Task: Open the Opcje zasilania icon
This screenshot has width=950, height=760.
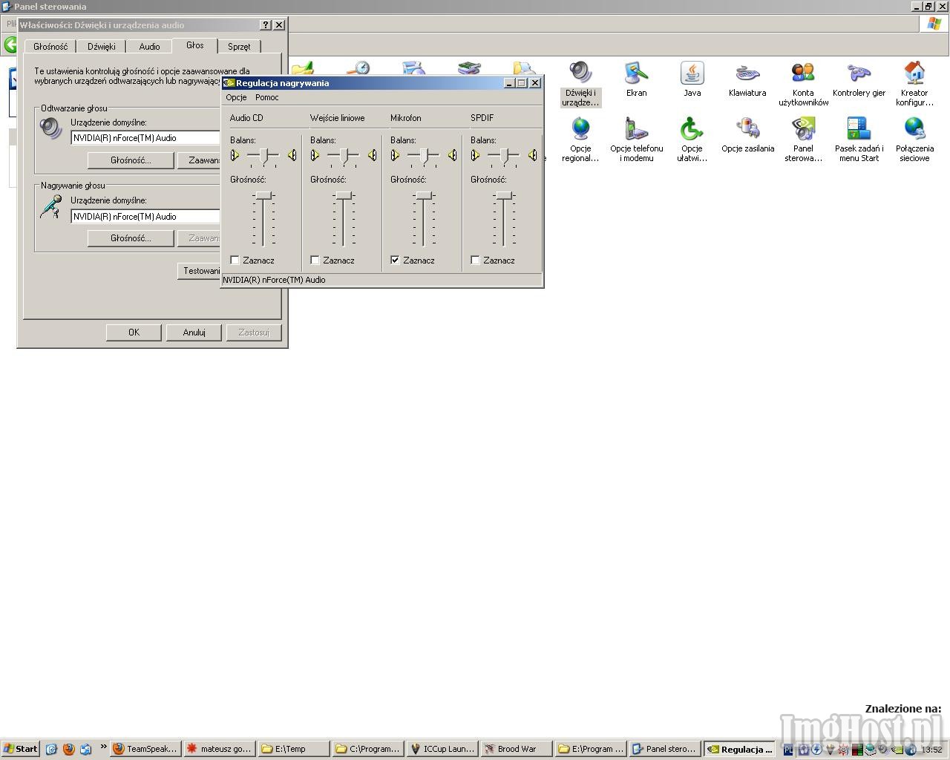Action: (747, 128)
